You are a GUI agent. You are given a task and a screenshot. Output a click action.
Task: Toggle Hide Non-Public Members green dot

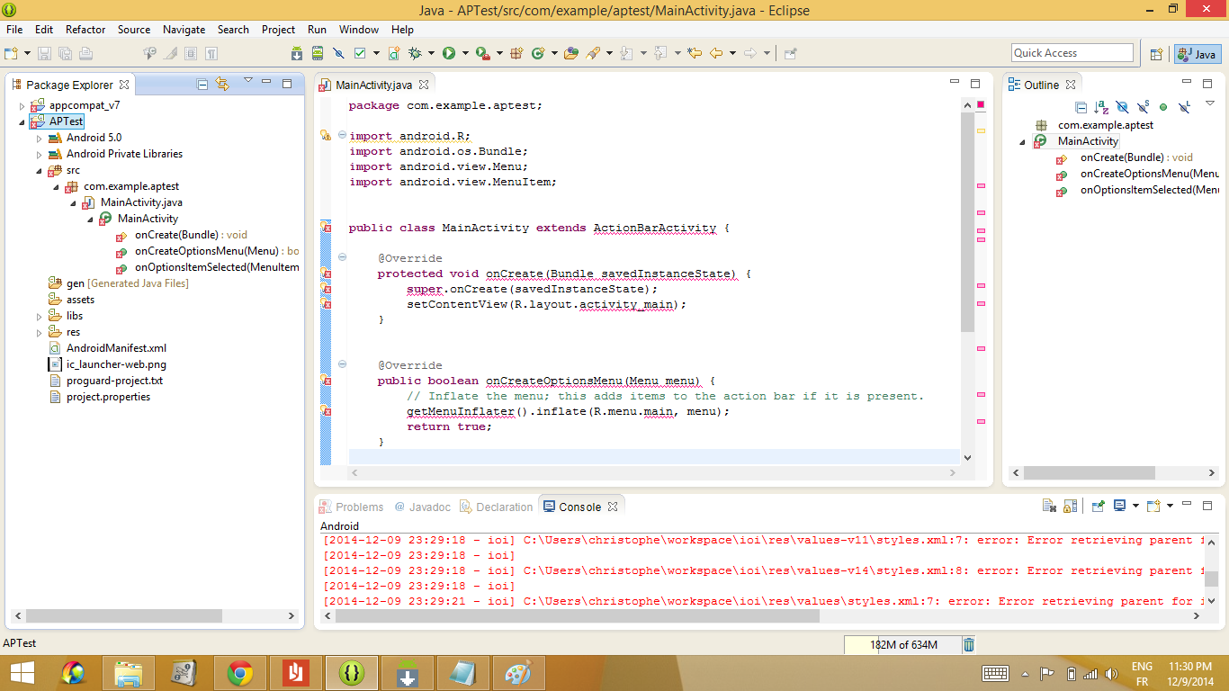coord(1163,107)
